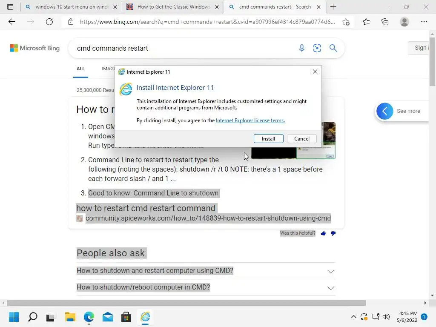Open the Edge profile avatar
Viewport: 436px width, 327px height.
(404, 22)
